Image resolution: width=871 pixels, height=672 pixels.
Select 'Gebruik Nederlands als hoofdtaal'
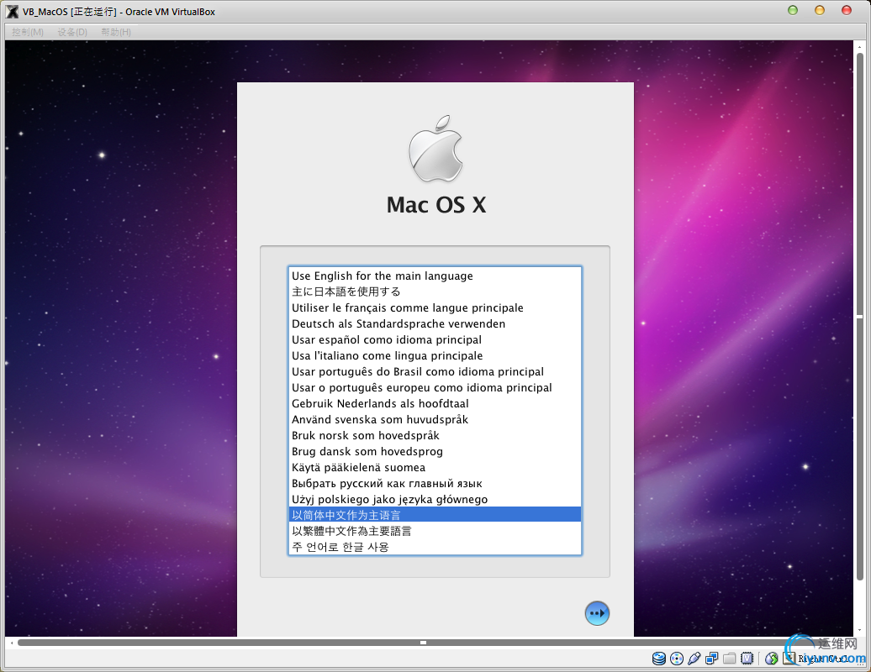435,403
